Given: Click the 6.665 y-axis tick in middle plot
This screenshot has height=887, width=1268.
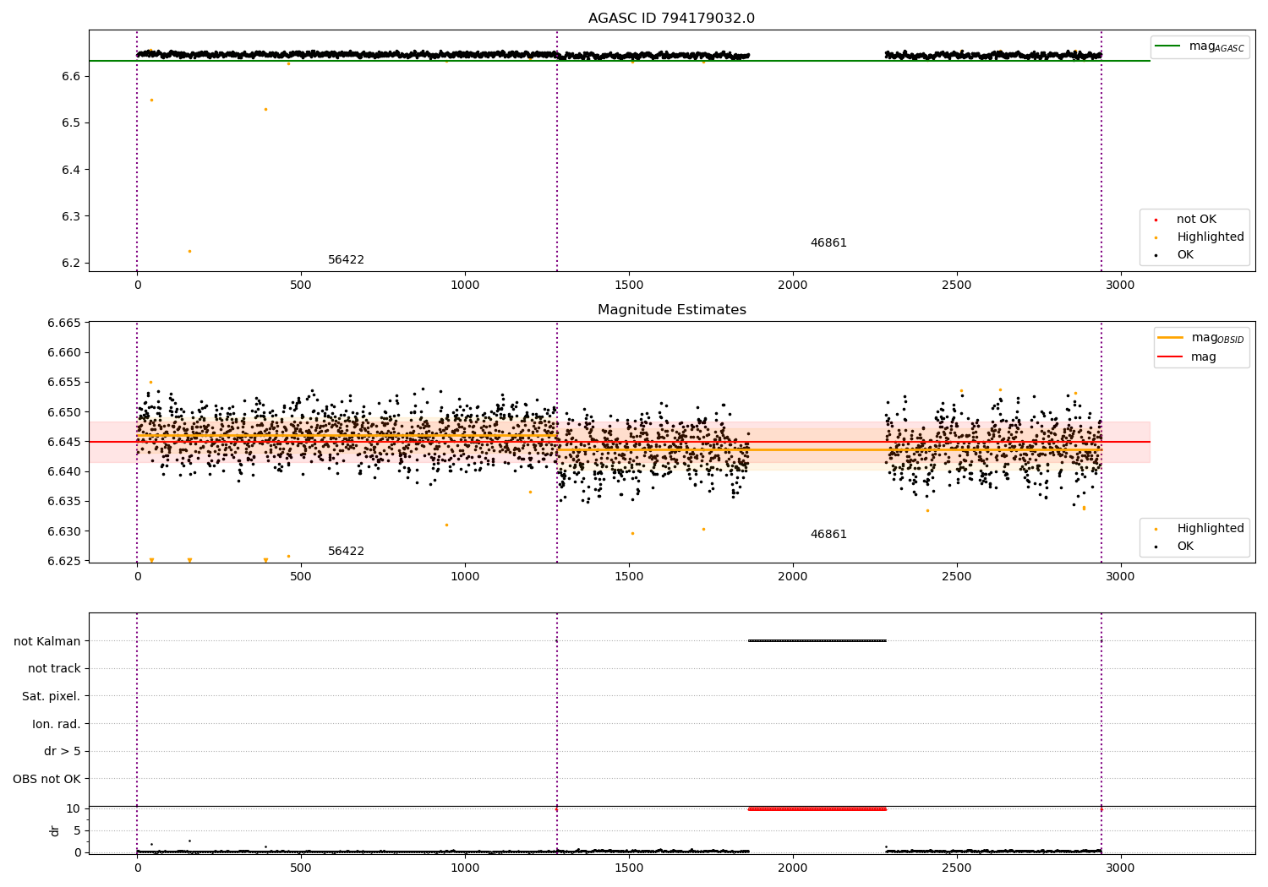Looking at the screenshot, I should (64, 324).
